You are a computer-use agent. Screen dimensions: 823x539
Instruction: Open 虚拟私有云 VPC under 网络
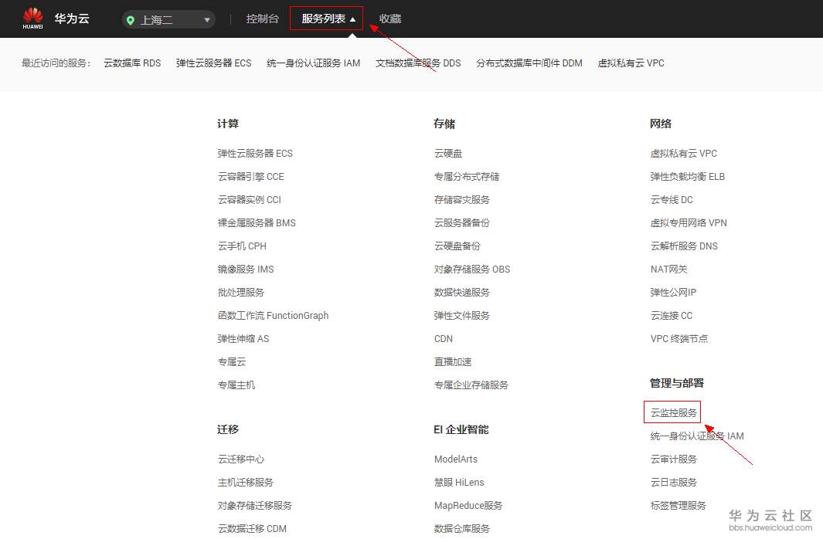point(683,153)
